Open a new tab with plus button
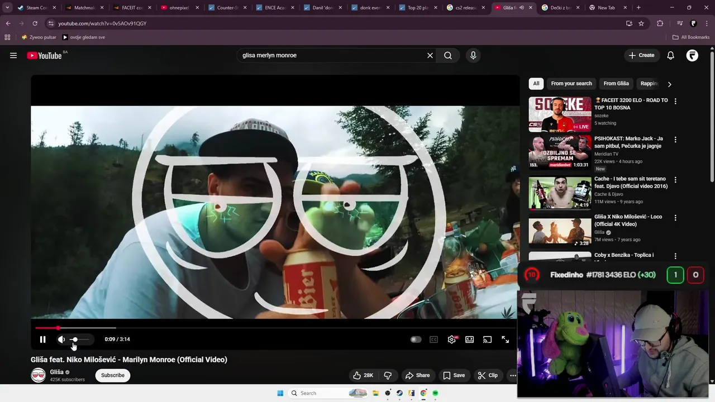Screen dimensions: 715x402 (638, 8)
